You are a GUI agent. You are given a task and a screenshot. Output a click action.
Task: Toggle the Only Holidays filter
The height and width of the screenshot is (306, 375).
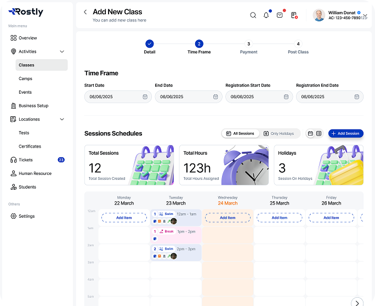click(279, 133)
